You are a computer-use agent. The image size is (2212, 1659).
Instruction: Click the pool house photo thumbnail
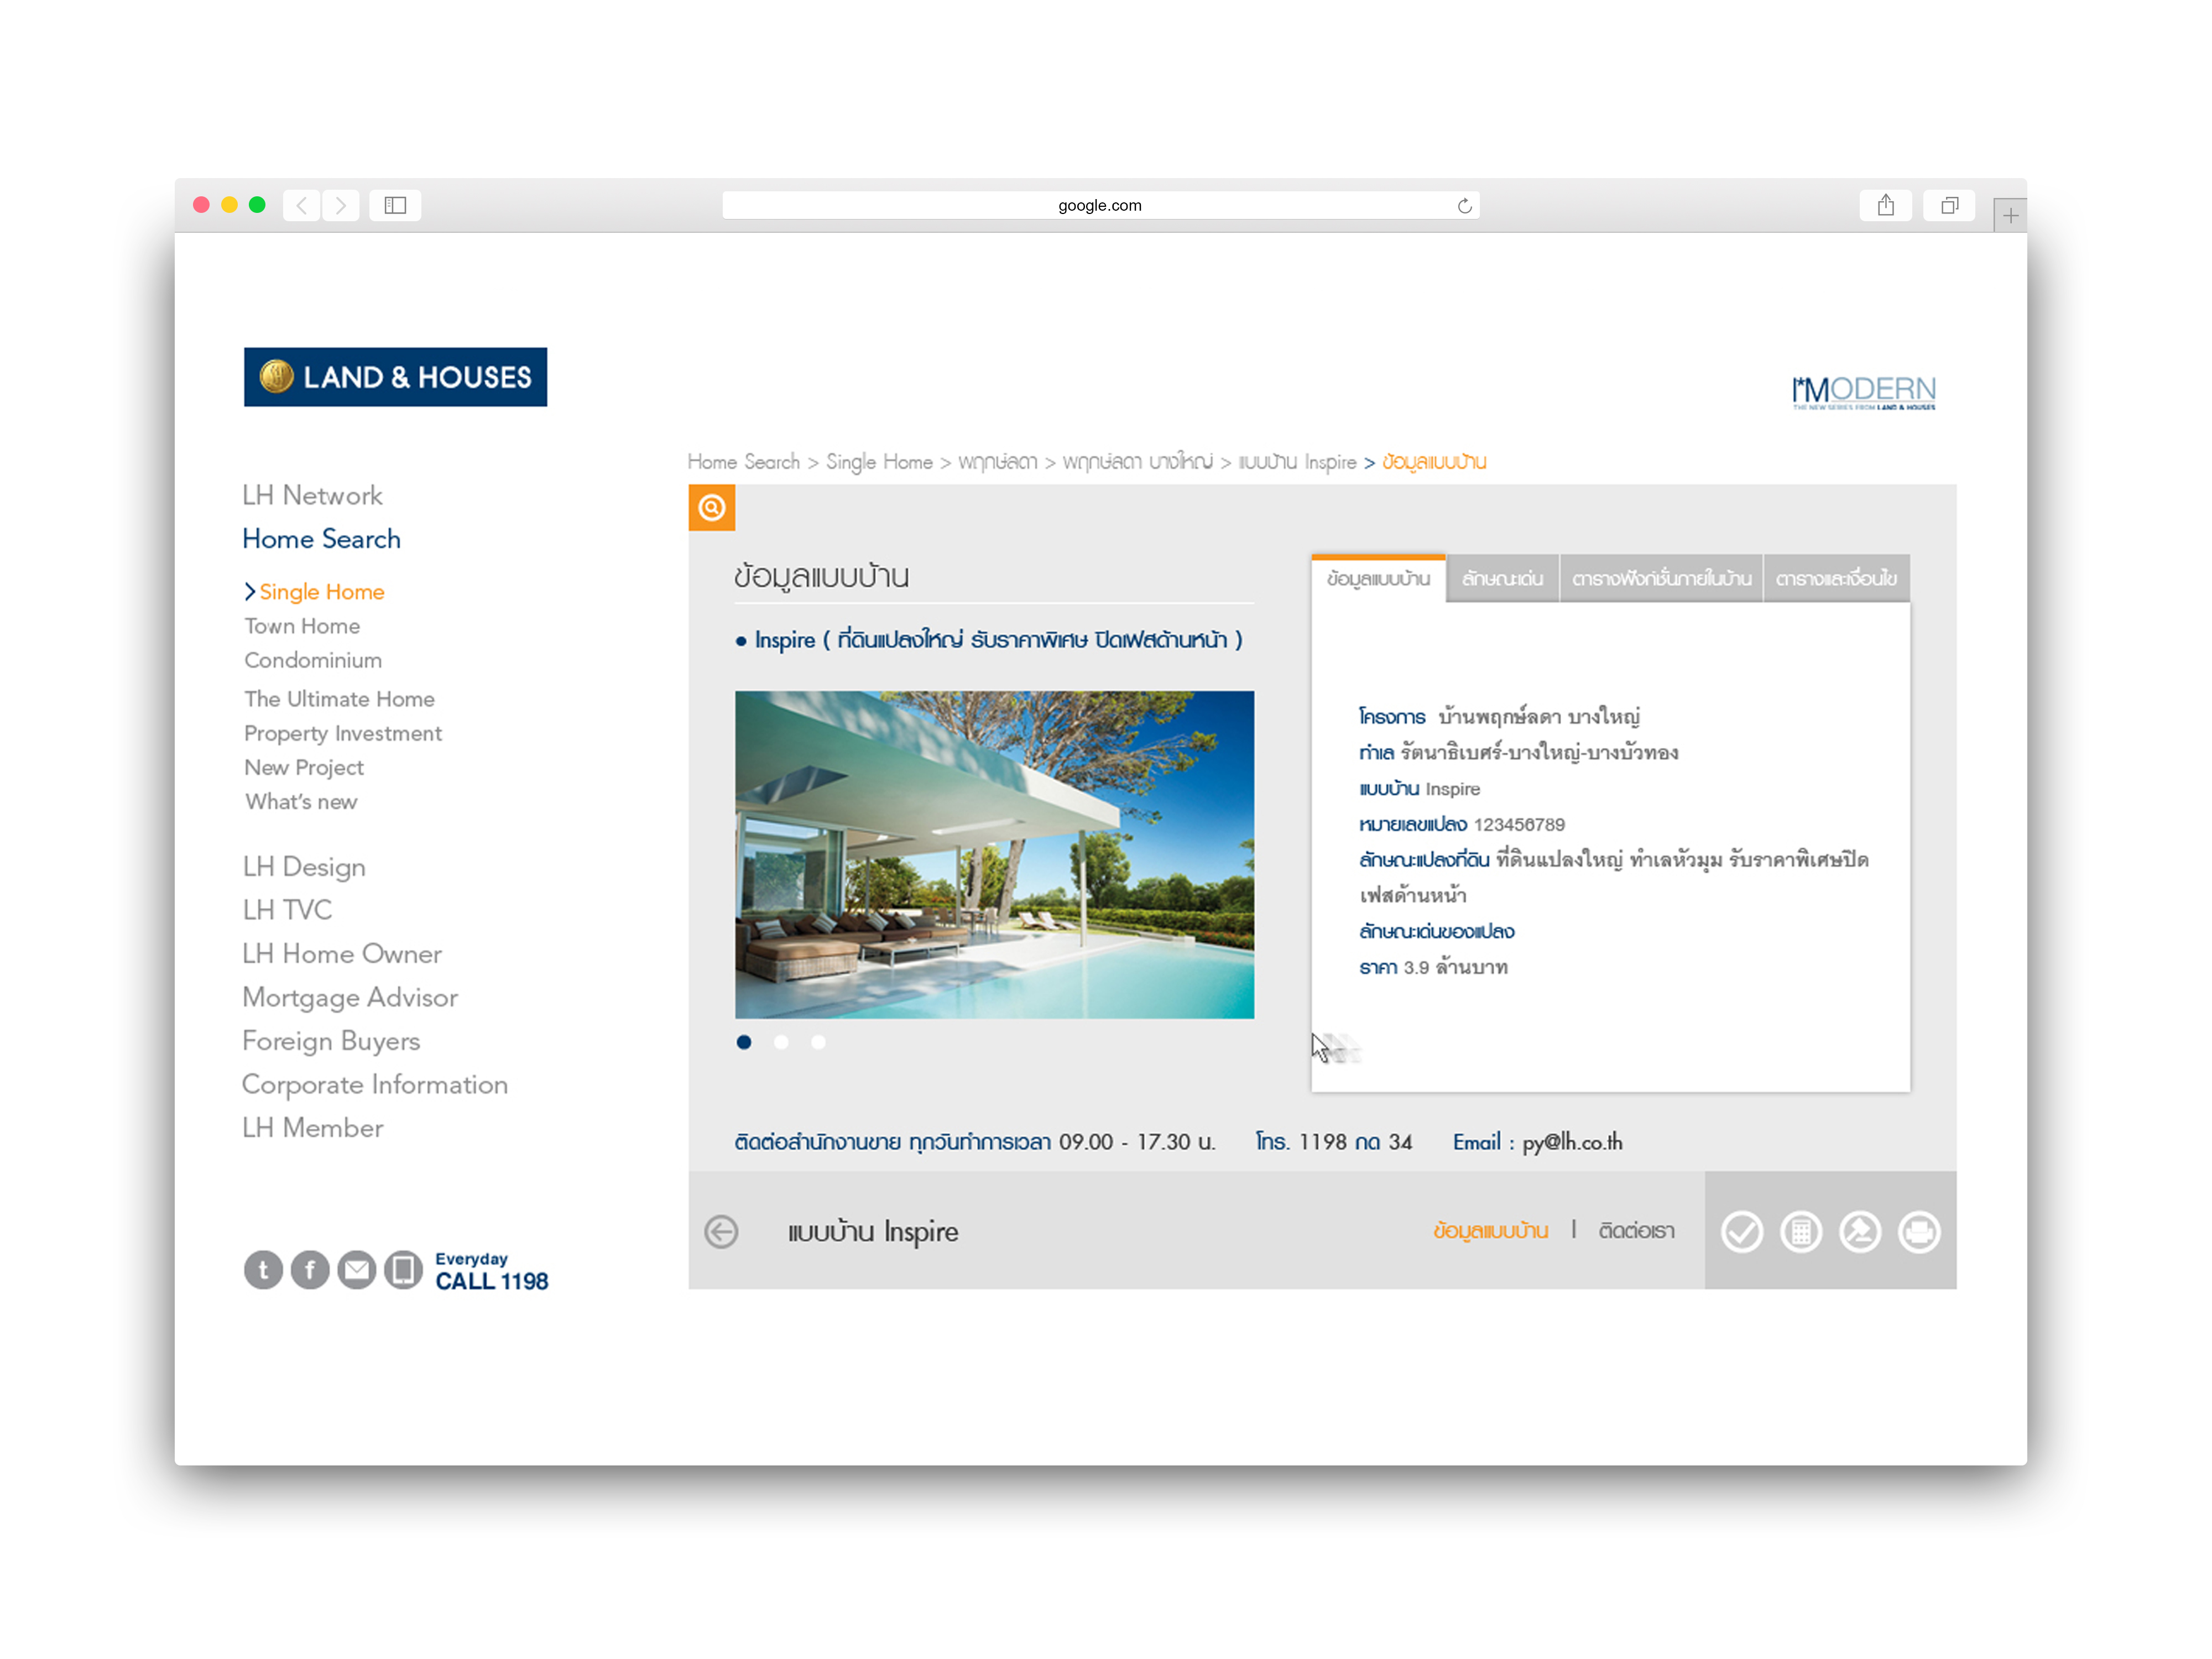994,854
